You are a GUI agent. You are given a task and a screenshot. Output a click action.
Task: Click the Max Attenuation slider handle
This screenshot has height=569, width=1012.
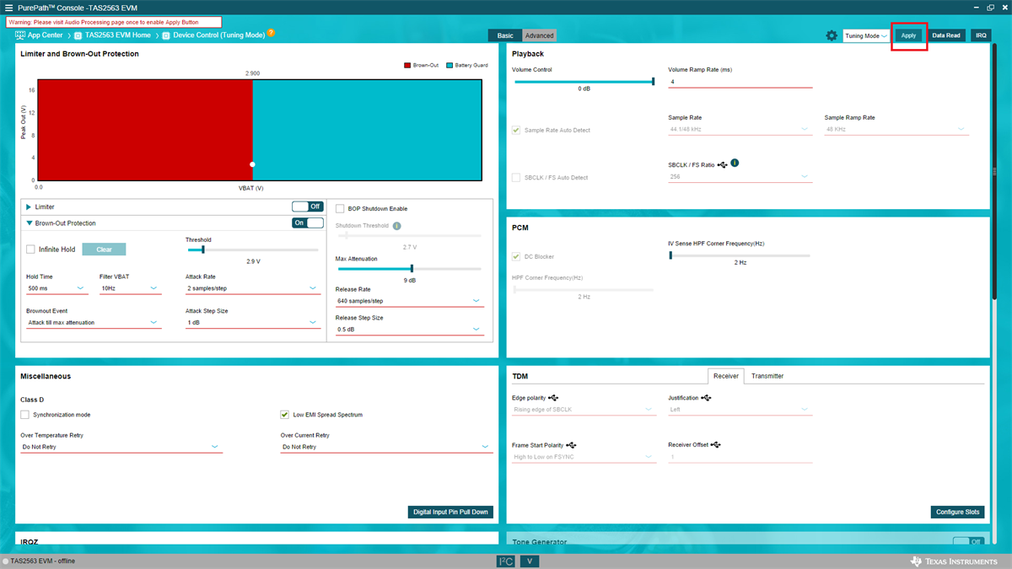pos(412,269)
